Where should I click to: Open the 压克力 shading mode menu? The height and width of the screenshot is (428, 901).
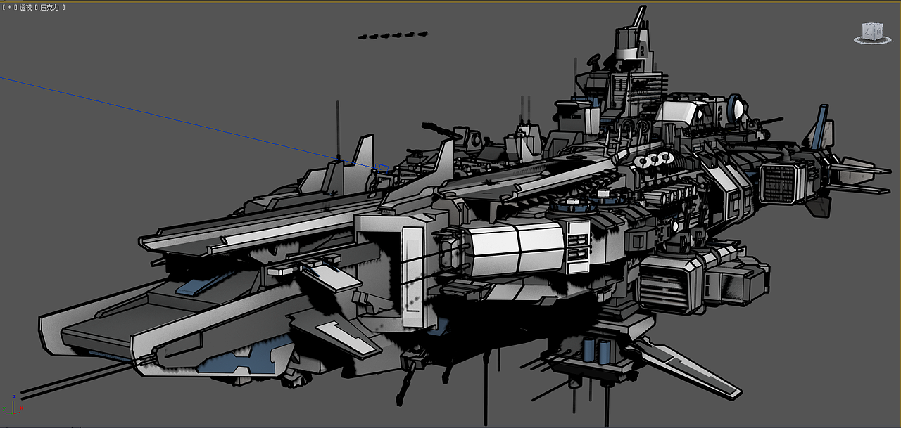pos(51,7)
